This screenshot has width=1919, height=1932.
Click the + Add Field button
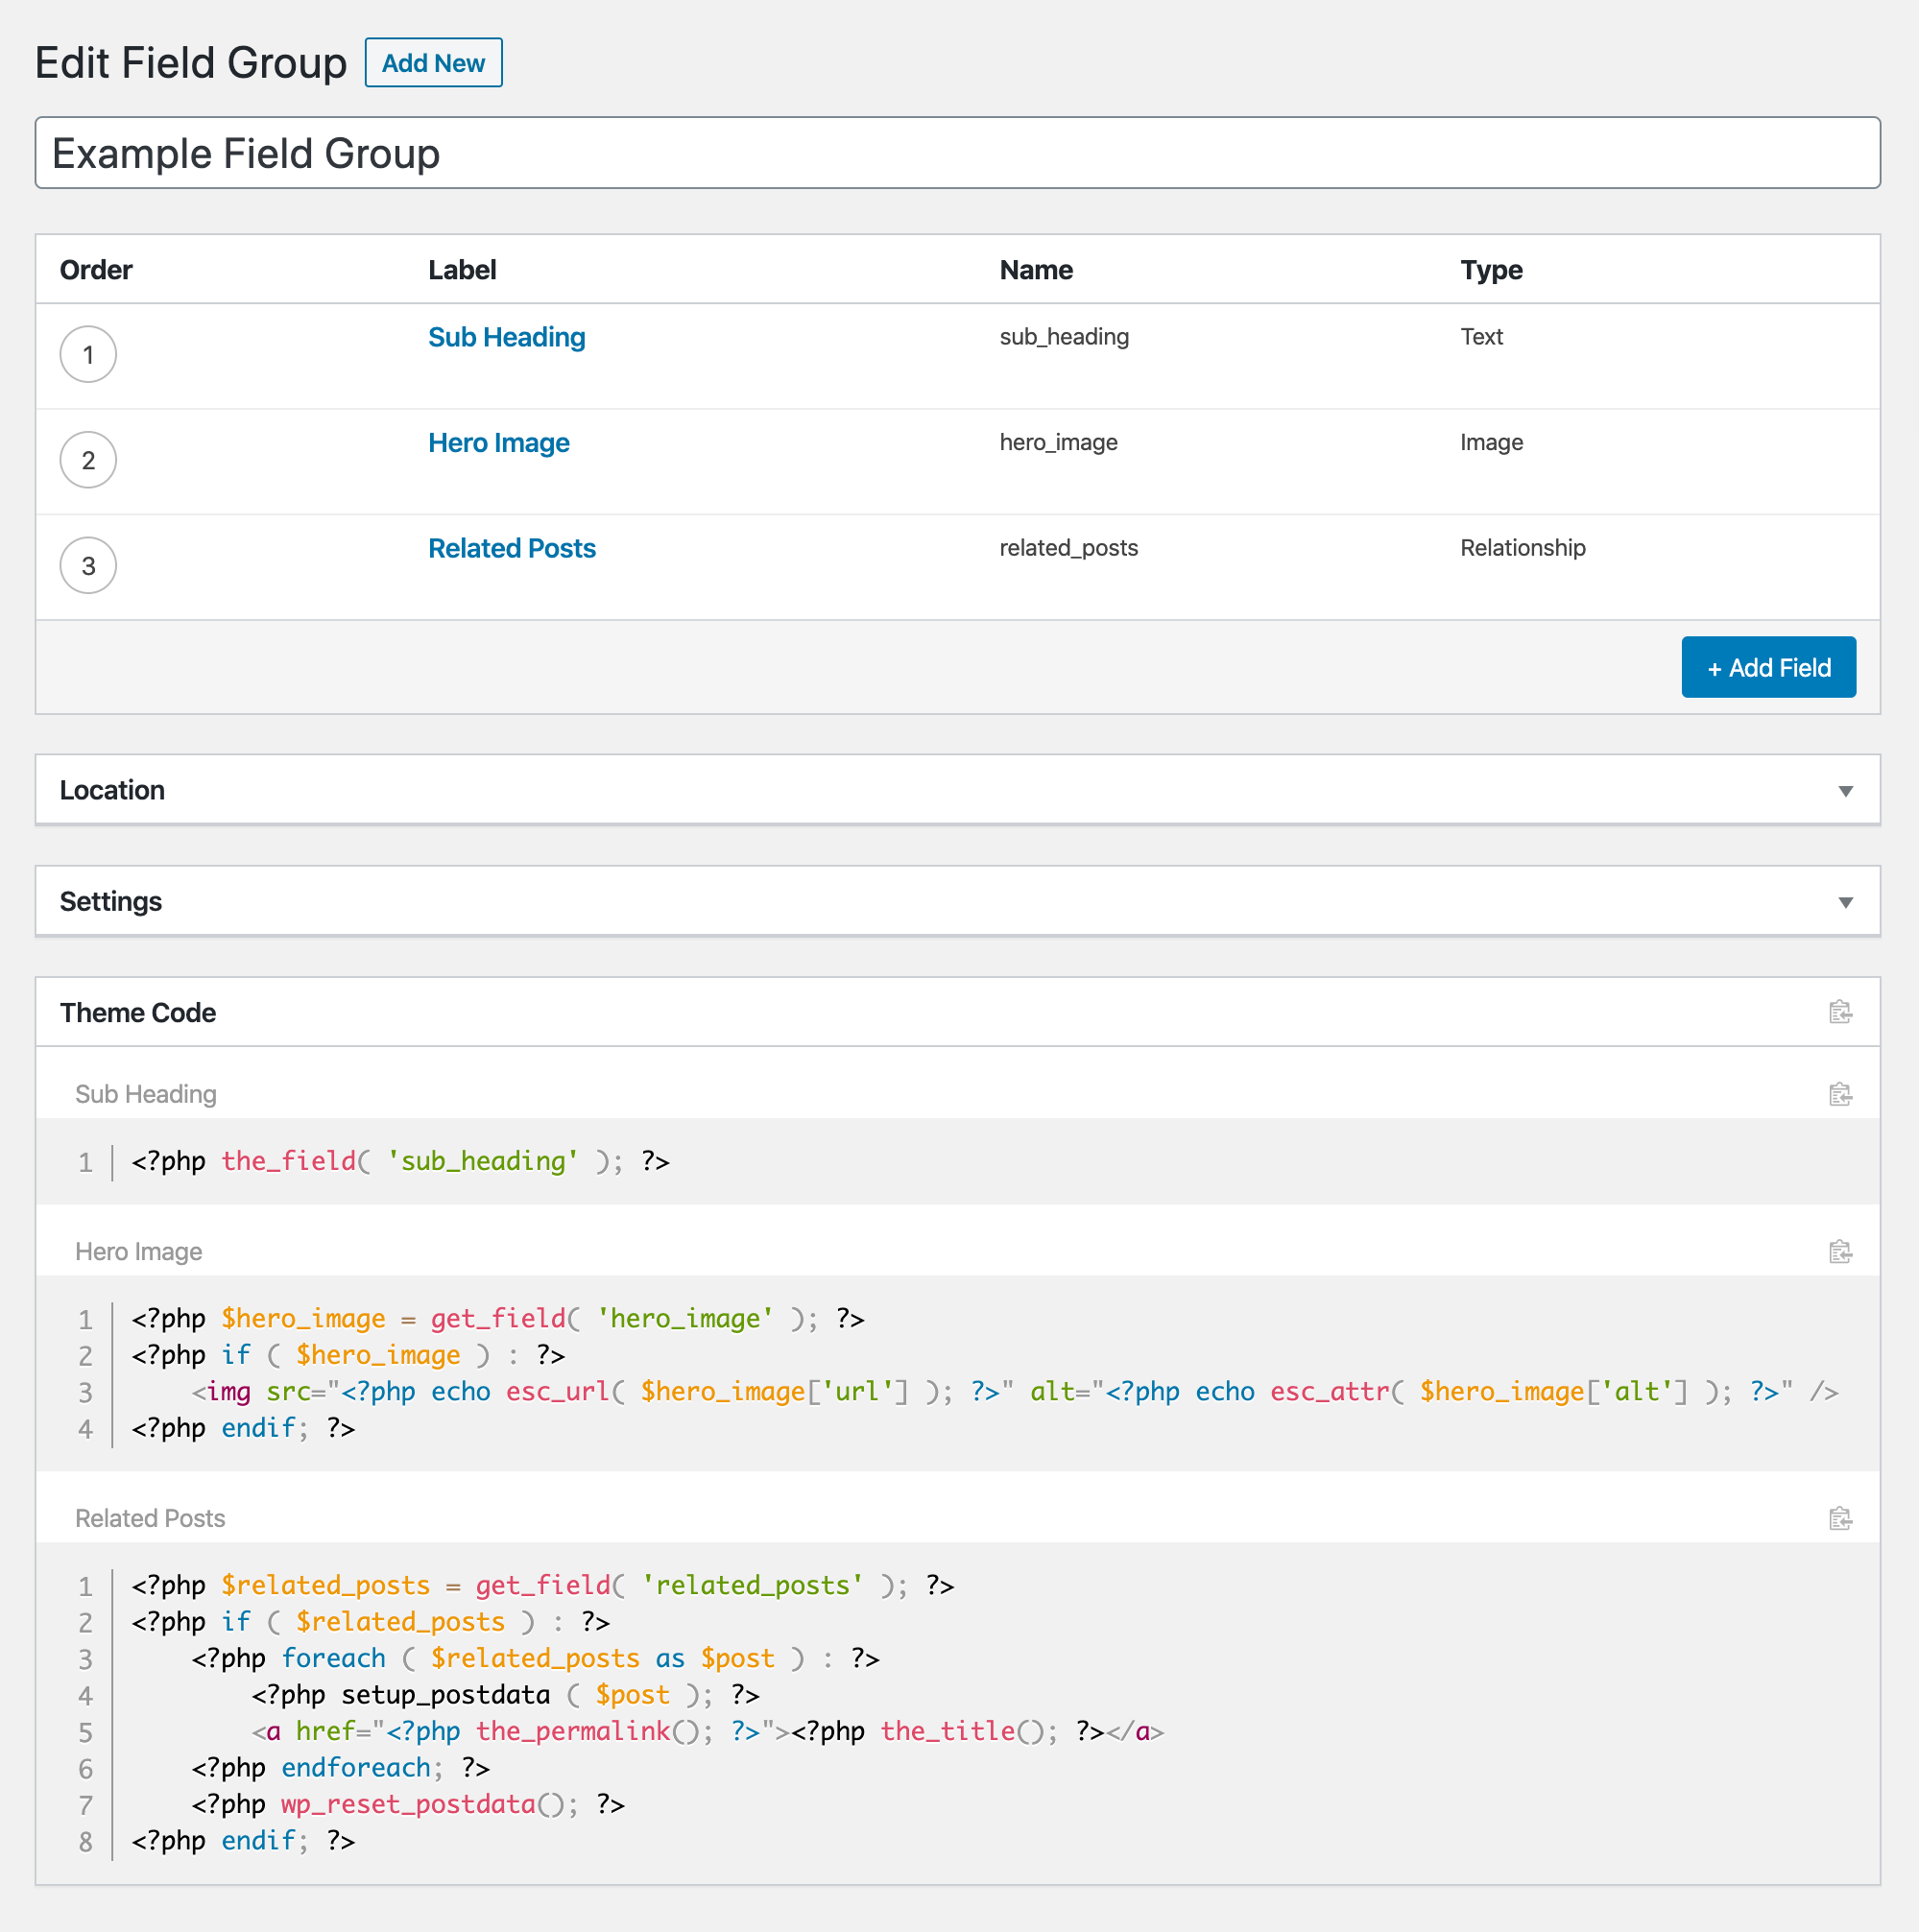[x=1767, y=667]
